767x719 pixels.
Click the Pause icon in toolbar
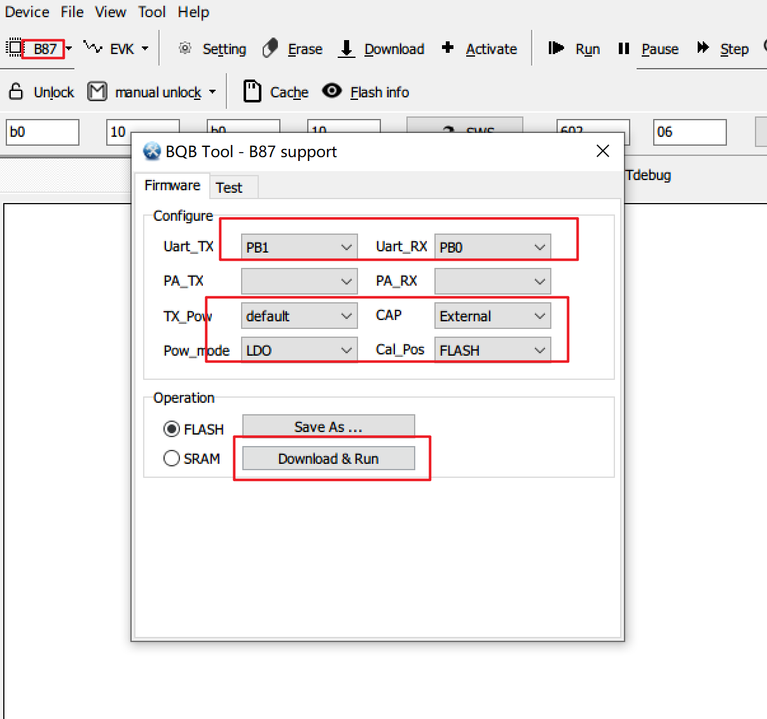pyautogui.click(x=623, y=48)
